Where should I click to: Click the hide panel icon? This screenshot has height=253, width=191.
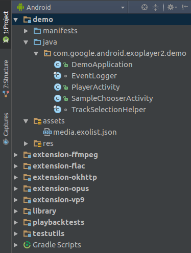click(184, 7)
